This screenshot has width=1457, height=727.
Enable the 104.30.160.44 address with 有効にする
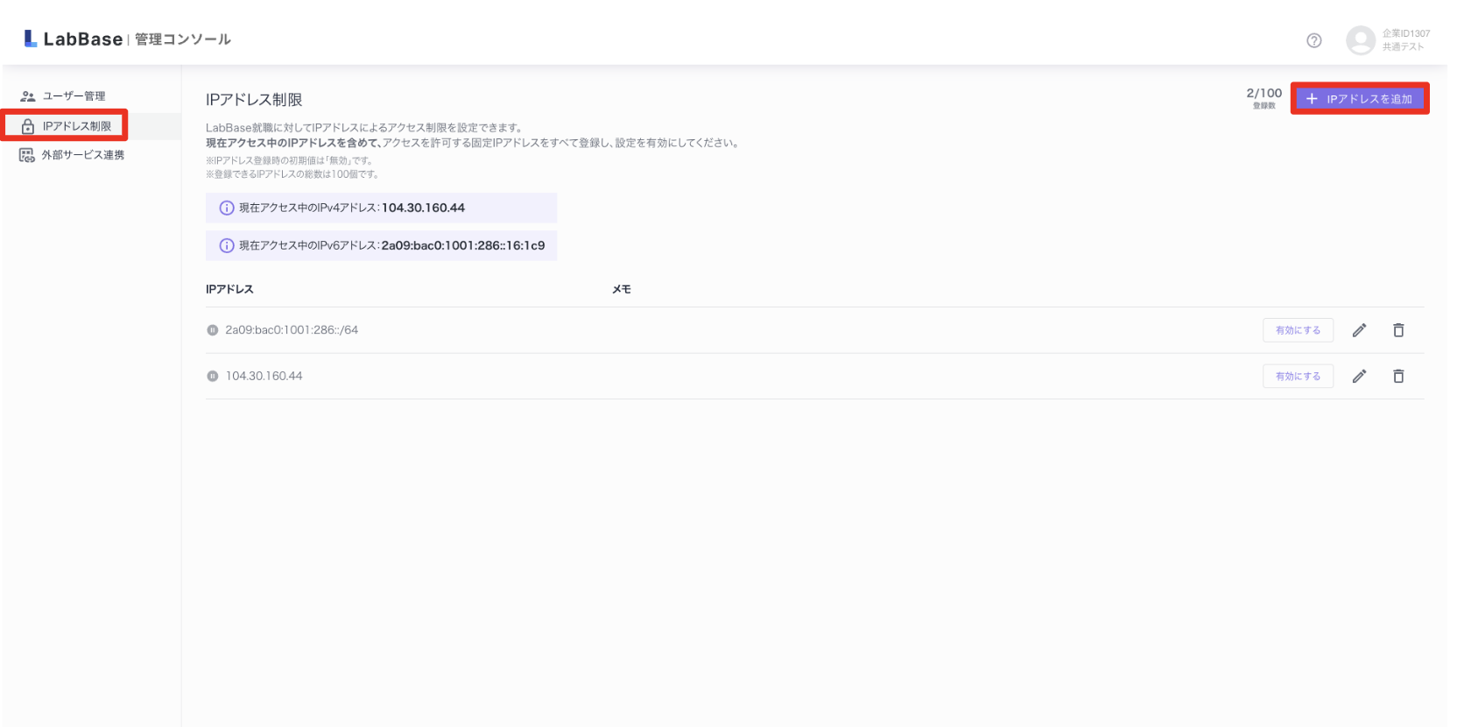(1298, 376)
